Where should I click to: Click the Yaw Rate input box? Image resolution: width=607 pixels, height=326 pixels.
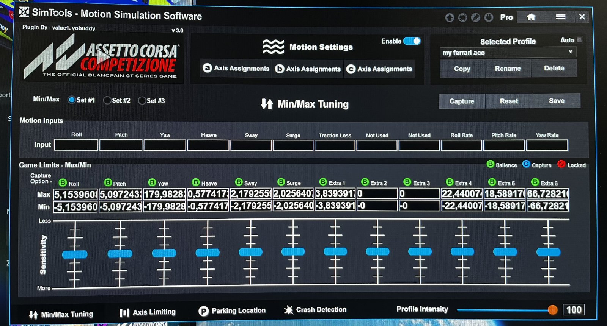click(x=547, y=145)
